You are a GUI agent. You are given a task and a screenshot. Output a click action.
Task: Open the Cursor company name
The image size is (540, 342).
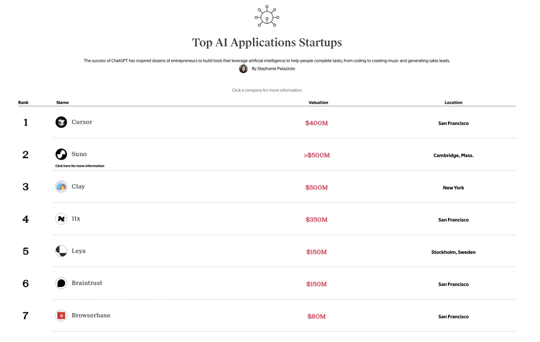click(82, 122)
